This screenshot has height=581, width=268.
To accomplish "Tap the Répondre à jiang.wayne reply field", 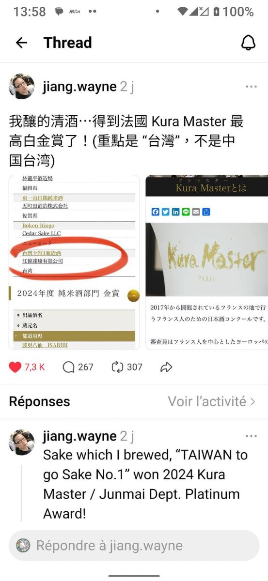I will [x=134, y=546].
